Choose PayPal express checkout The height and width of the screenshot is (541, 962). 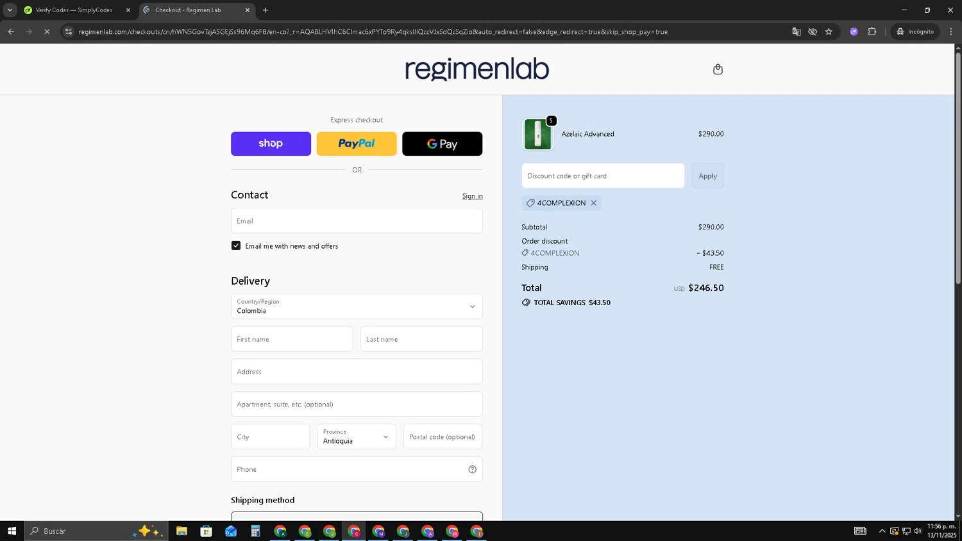[x=357, y=144]
